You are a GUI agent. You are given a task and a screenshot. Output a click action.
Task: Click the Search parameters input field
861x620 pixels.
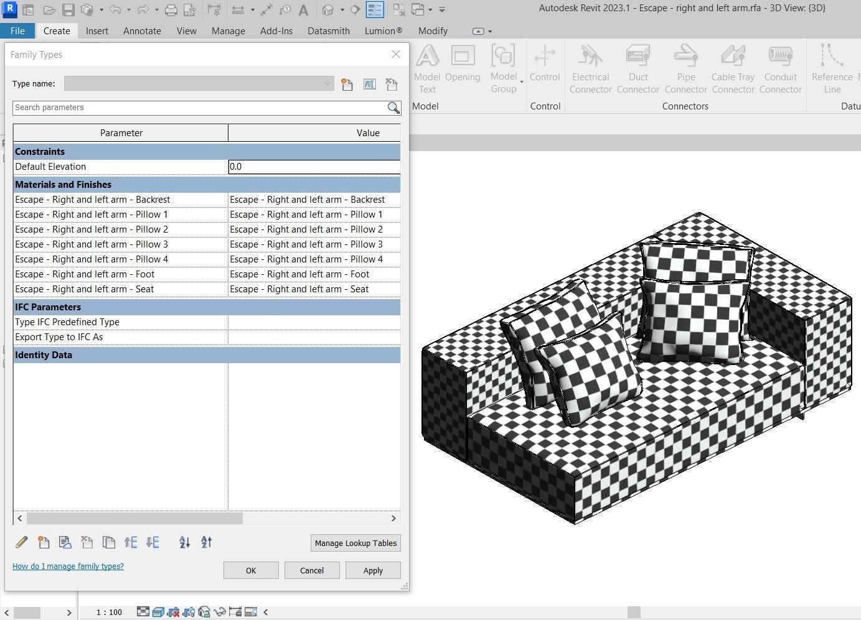tap(199, 108)
